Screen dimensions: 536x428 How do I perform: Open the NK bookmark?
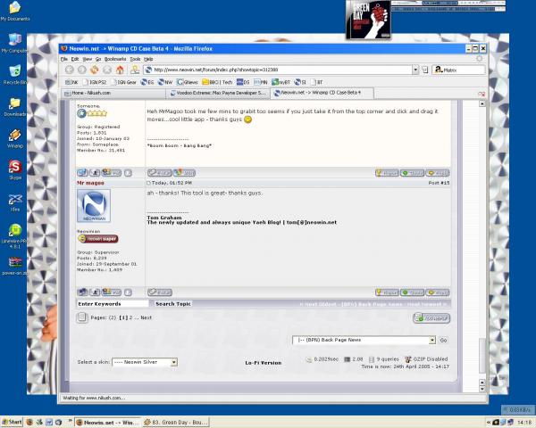[x=71, y=82]
